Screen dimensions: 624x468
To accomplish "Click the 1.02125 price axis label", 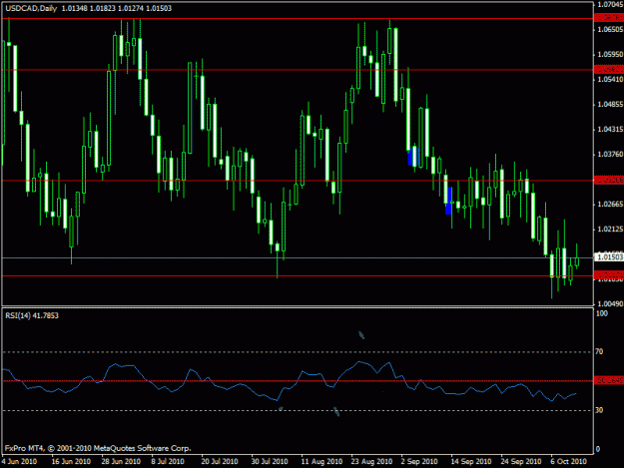I will (x=610, y=230).
